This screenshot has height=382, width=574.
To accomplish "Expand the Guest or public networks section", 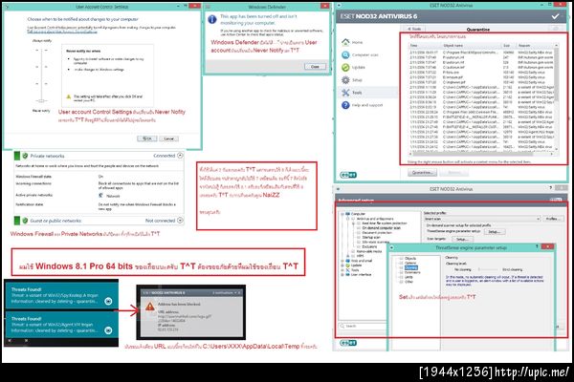I will 180,221.
